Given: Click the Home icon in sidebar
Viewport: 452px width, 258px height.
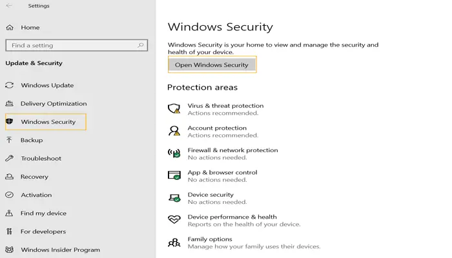Looking at the screenshot, I should [x=10, y=28].
